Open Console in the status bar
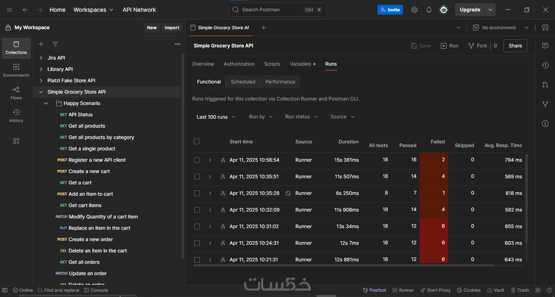 [x=96, y=290]
